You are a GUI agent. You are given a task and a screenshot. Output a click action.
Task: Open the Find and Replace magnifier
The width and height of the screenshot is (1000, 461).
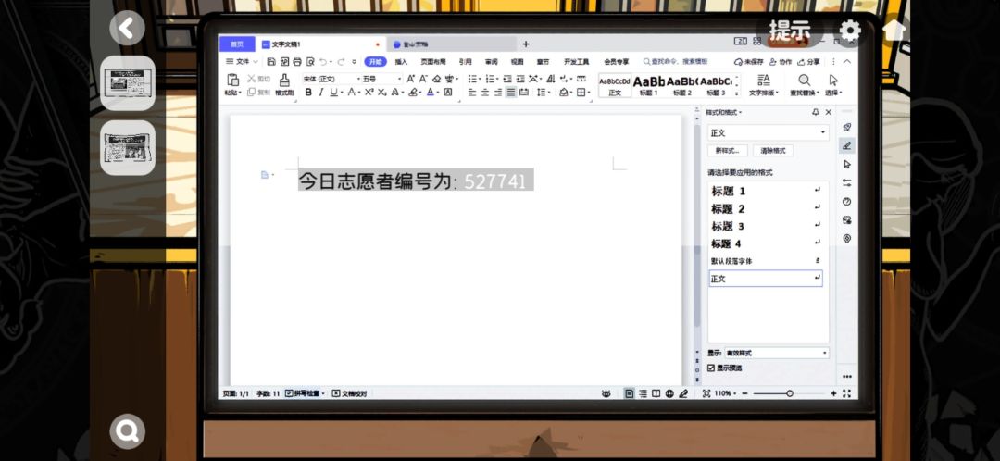805,80
